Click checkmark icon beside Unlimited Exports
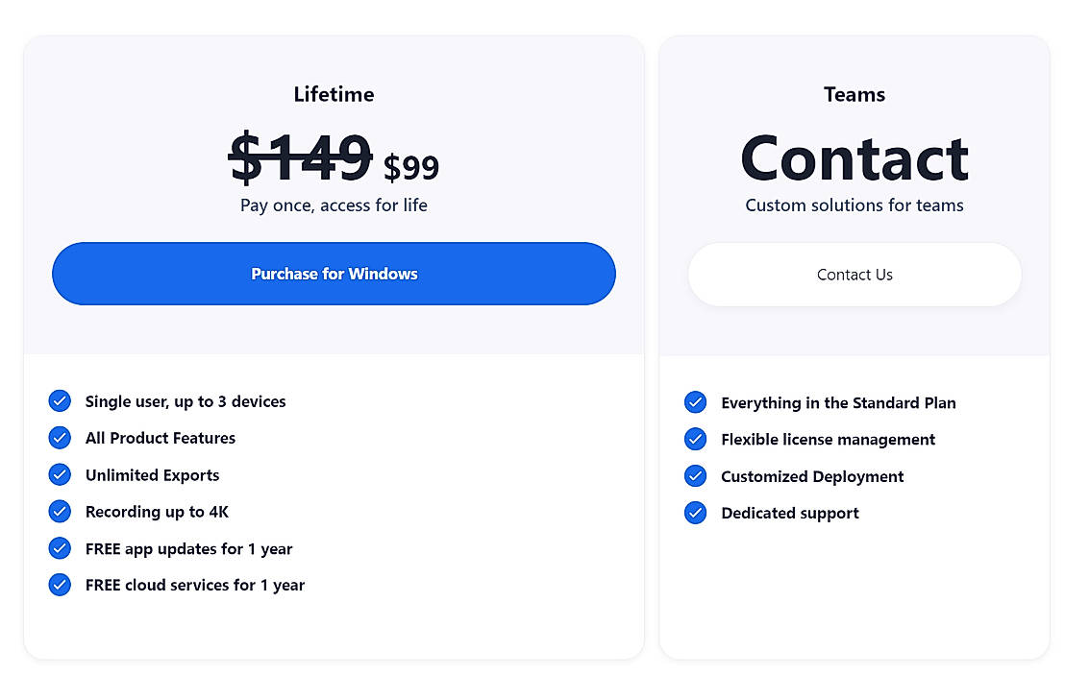Viewport: 1065px width, 699px height. point(60,475)
